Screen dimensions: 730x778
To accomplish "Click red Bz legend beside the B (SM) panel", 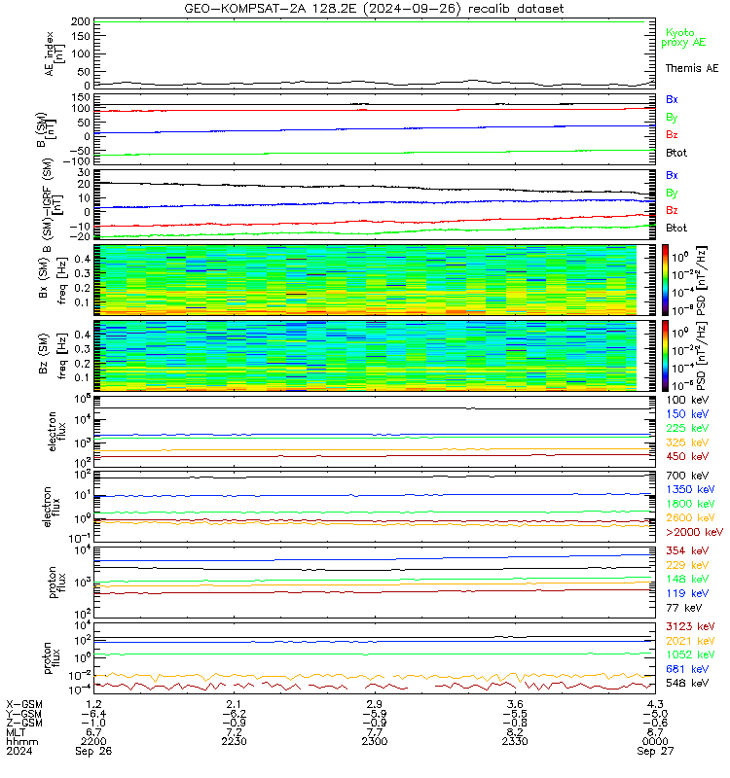I will pos(672,134).
